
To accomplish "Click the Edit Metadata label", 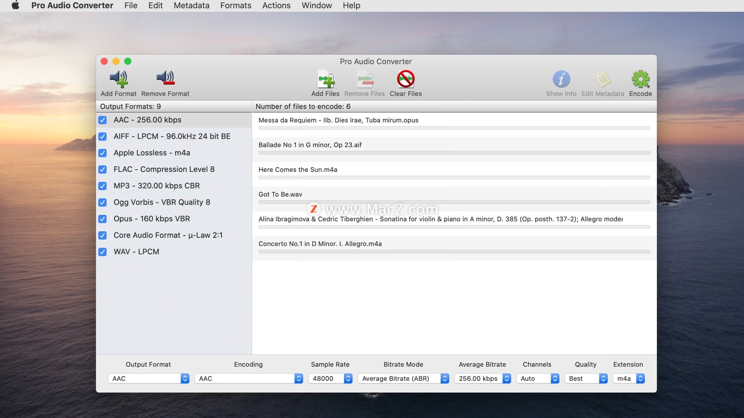I will [603, 94].
